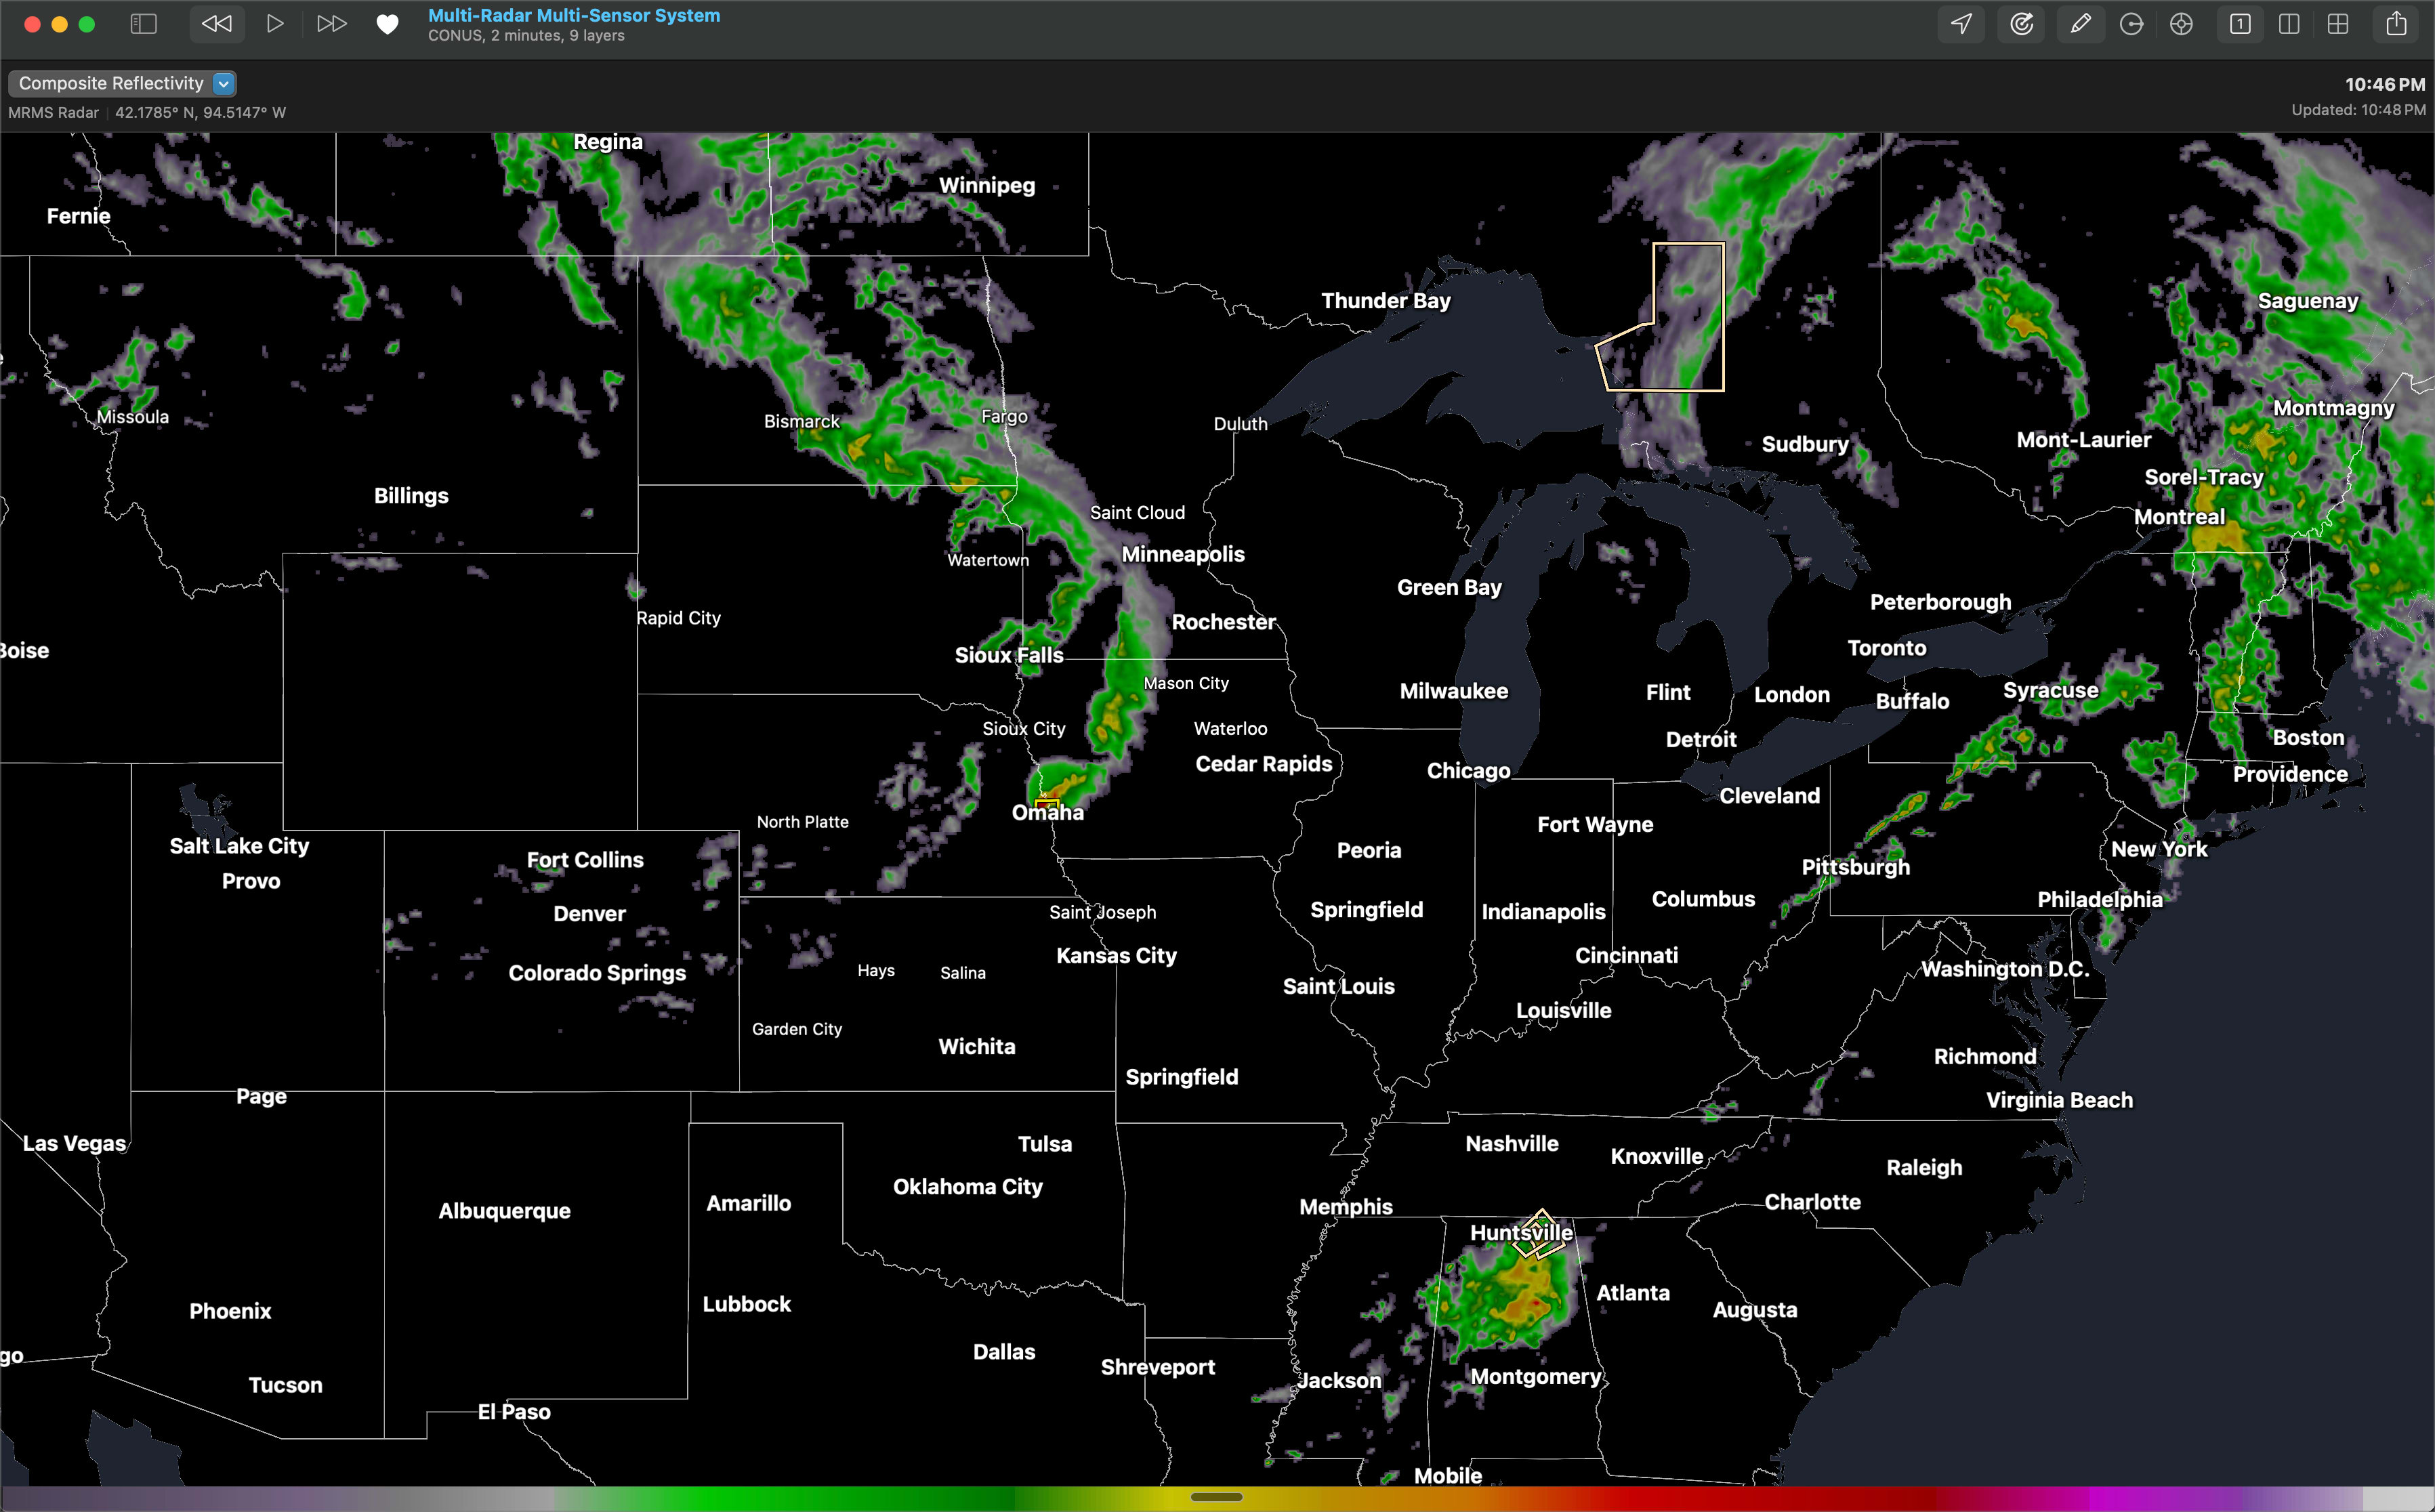
Task: Click the range ring circle icon
Action: point(2131,24)
